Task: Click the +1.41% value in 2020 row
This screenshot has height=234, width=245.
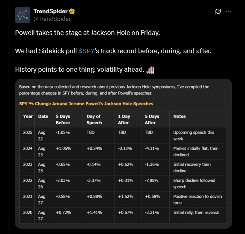Action: click(94, 213)
